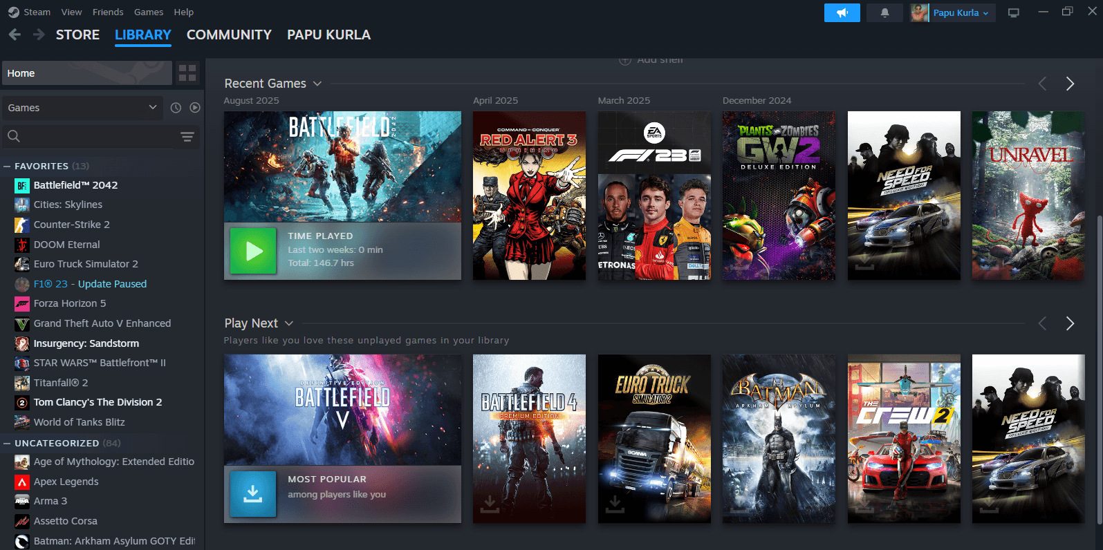
Task: Switch to the STORE tab
Action: (x=77, y=35)
